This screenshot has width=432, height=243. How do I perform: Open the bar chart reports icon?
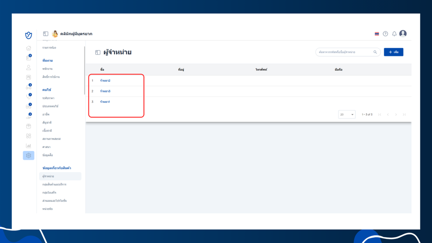28,146
